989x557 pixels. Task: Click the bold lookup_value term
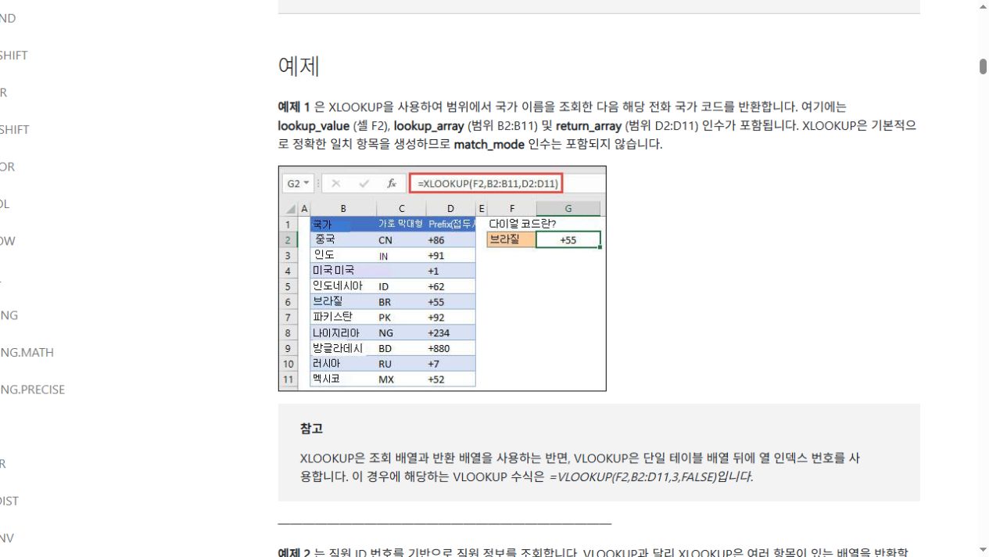(x=314, y=125)
